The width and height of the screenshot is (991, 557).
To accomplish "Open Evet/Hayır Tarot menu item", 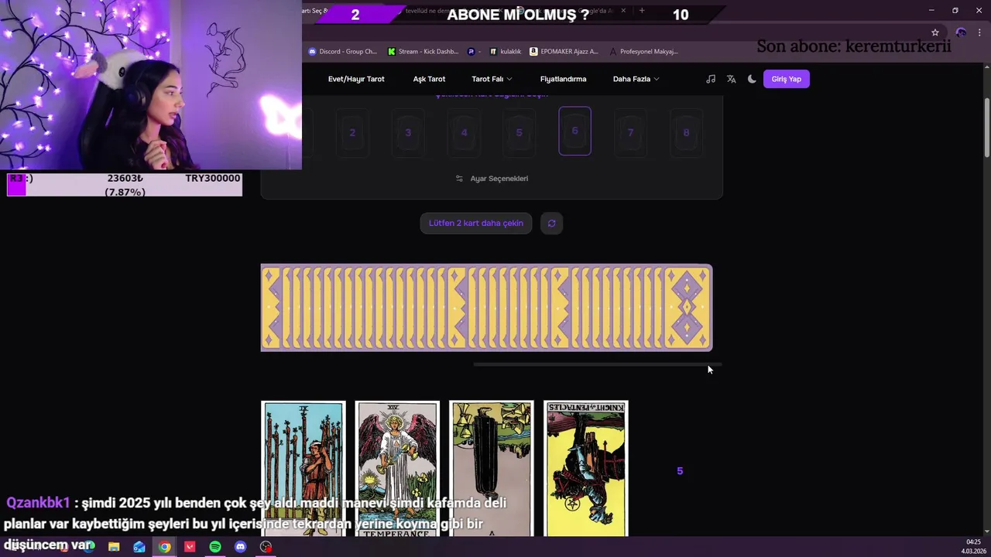I will coord(356,79).
